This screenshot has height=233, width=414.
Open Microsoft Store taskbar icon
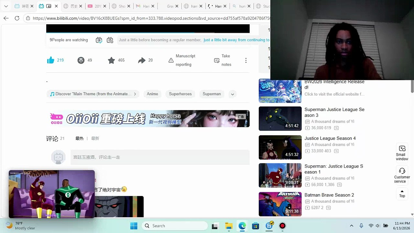tap(256, 226)
